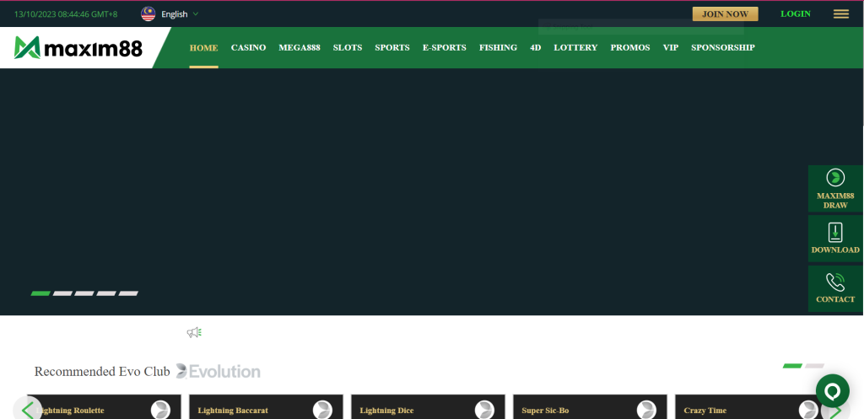Open the hamburger menu icon
This screenshot has width=864, height=419.
(x=841, y=14)
